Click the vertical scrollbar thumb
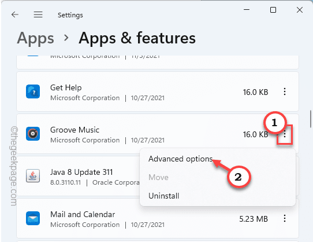Image resolution: width=313 pixels, height=242 pixels. [311, 119]
